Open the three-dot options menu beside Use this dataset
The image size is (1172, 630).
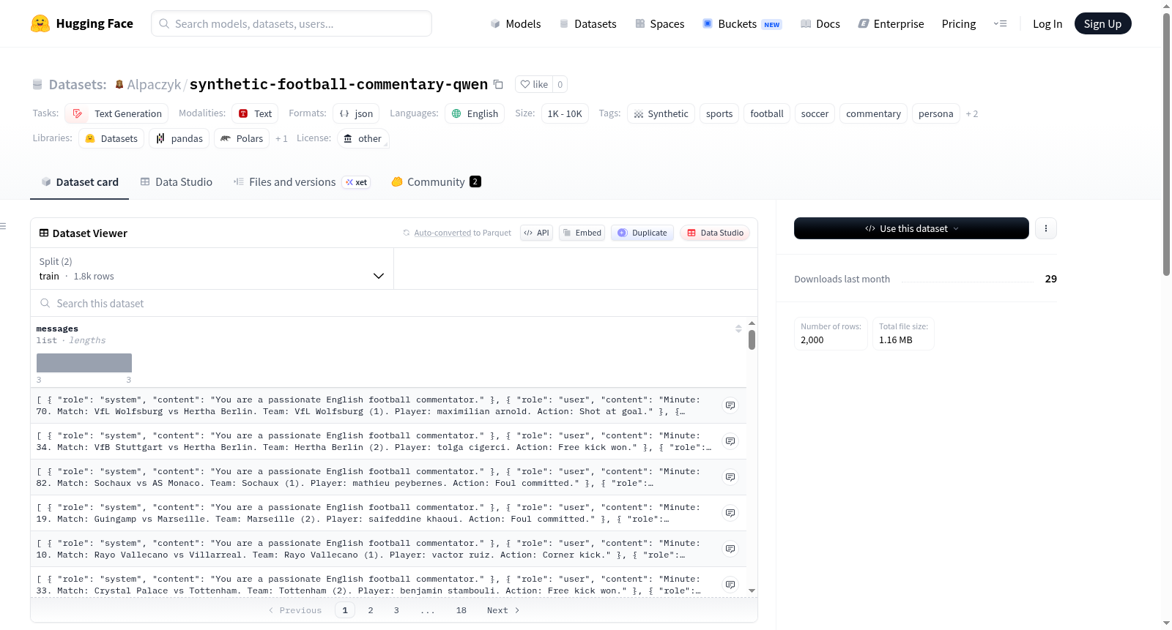pyautogui.click(x=1045, y=228)
